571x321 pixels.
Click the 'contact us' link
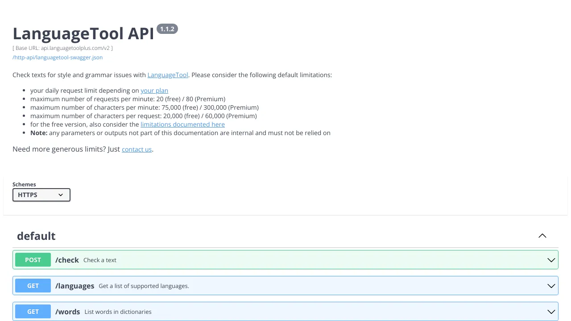tap(137, 149)
